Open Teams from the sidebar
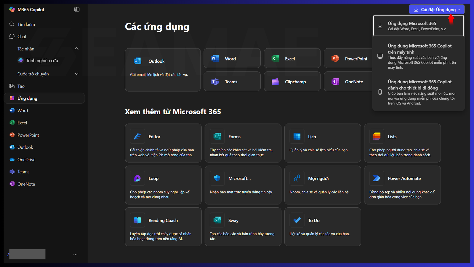This screenshot has width=474, height=267. (x=44, y=172)
